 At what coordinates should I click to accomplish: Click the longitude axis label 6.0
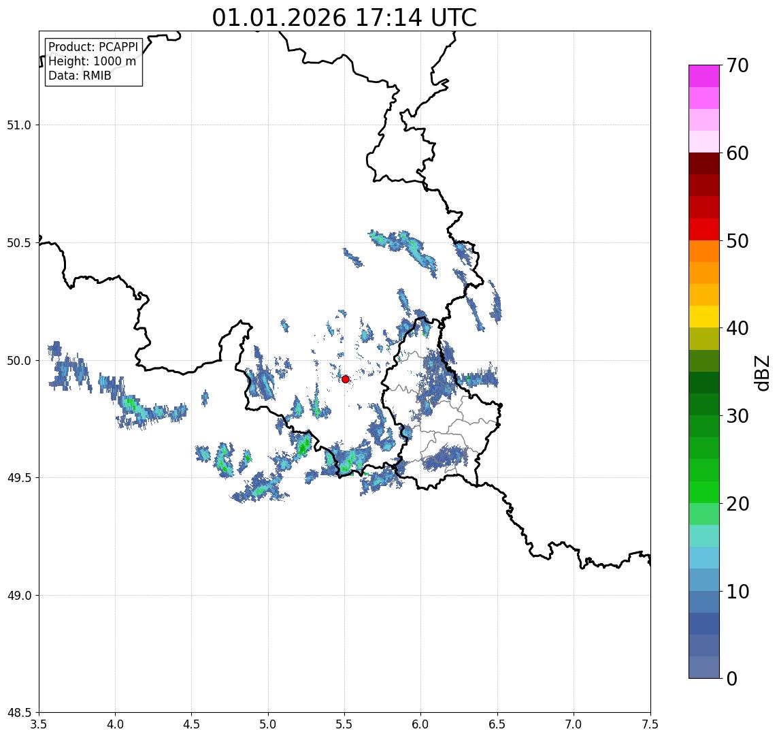tap(421, 724)
